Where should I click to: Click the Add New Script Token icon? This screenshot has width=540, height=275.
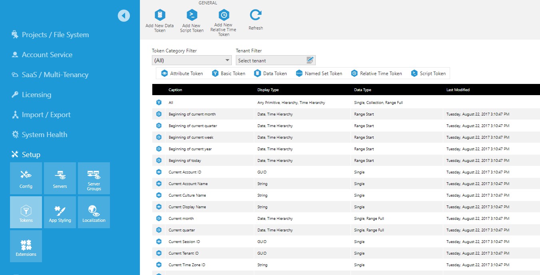click(x=191, y=20)
